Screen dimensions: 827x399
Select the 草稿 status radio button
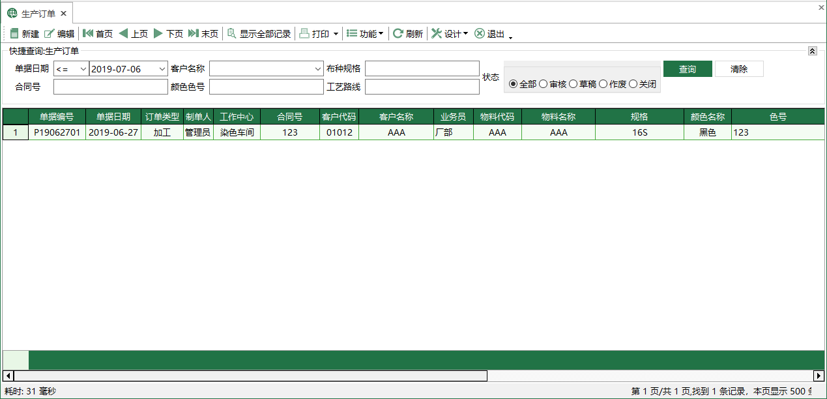tap(573, 84)
